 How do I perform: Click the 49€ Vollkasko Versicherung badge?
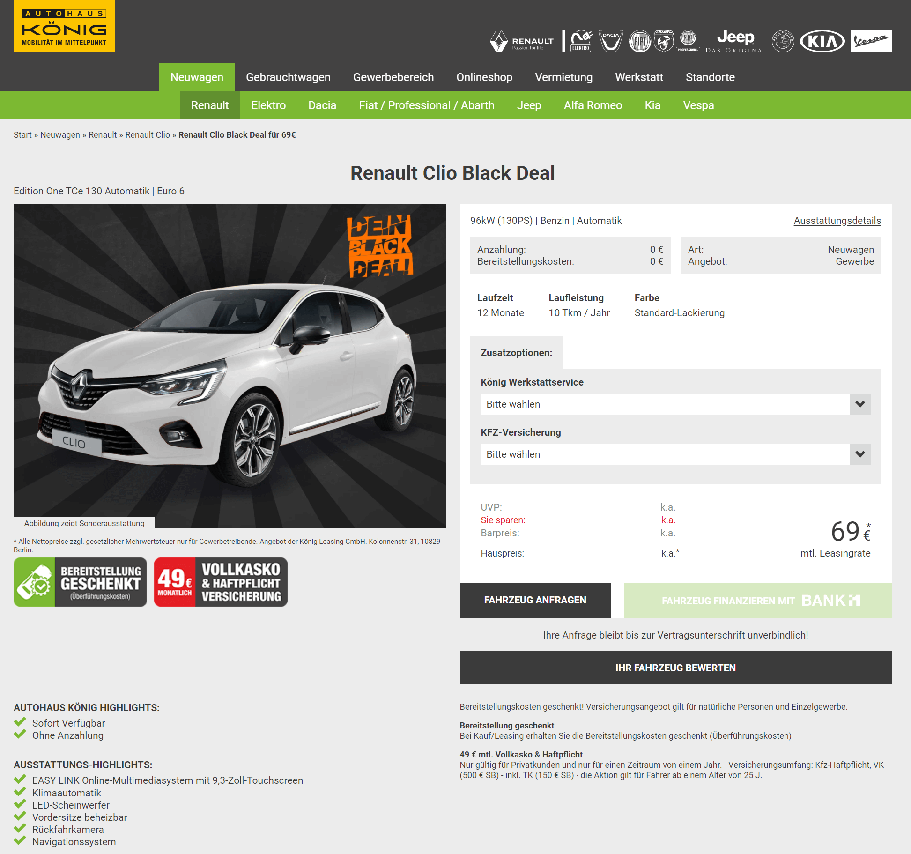221,582
